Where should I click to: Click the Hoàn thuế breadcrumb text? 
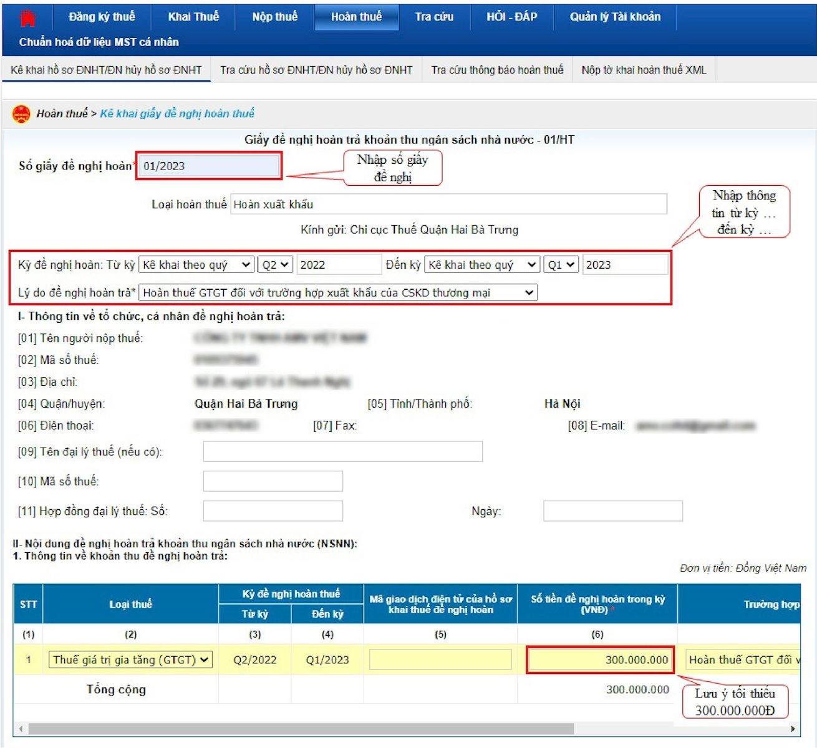(x=62, y=113)
